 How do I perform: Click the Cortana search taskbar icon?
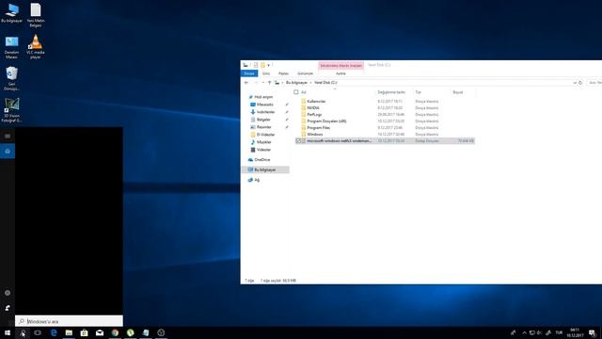click(23, 332)
